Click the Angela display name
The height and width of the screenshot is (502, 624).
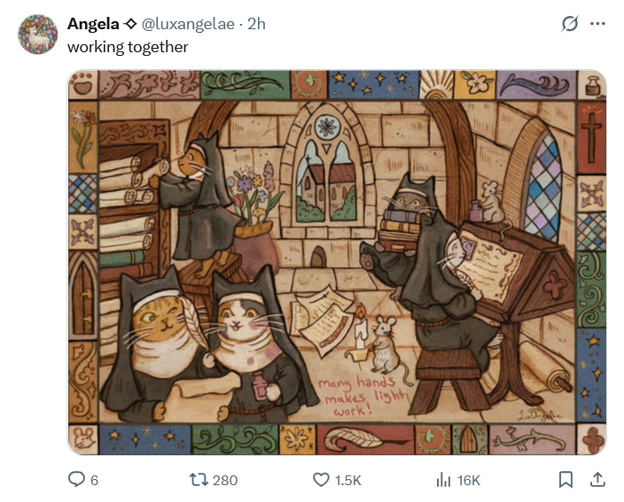pyautogui.click(x=93, y=25)
